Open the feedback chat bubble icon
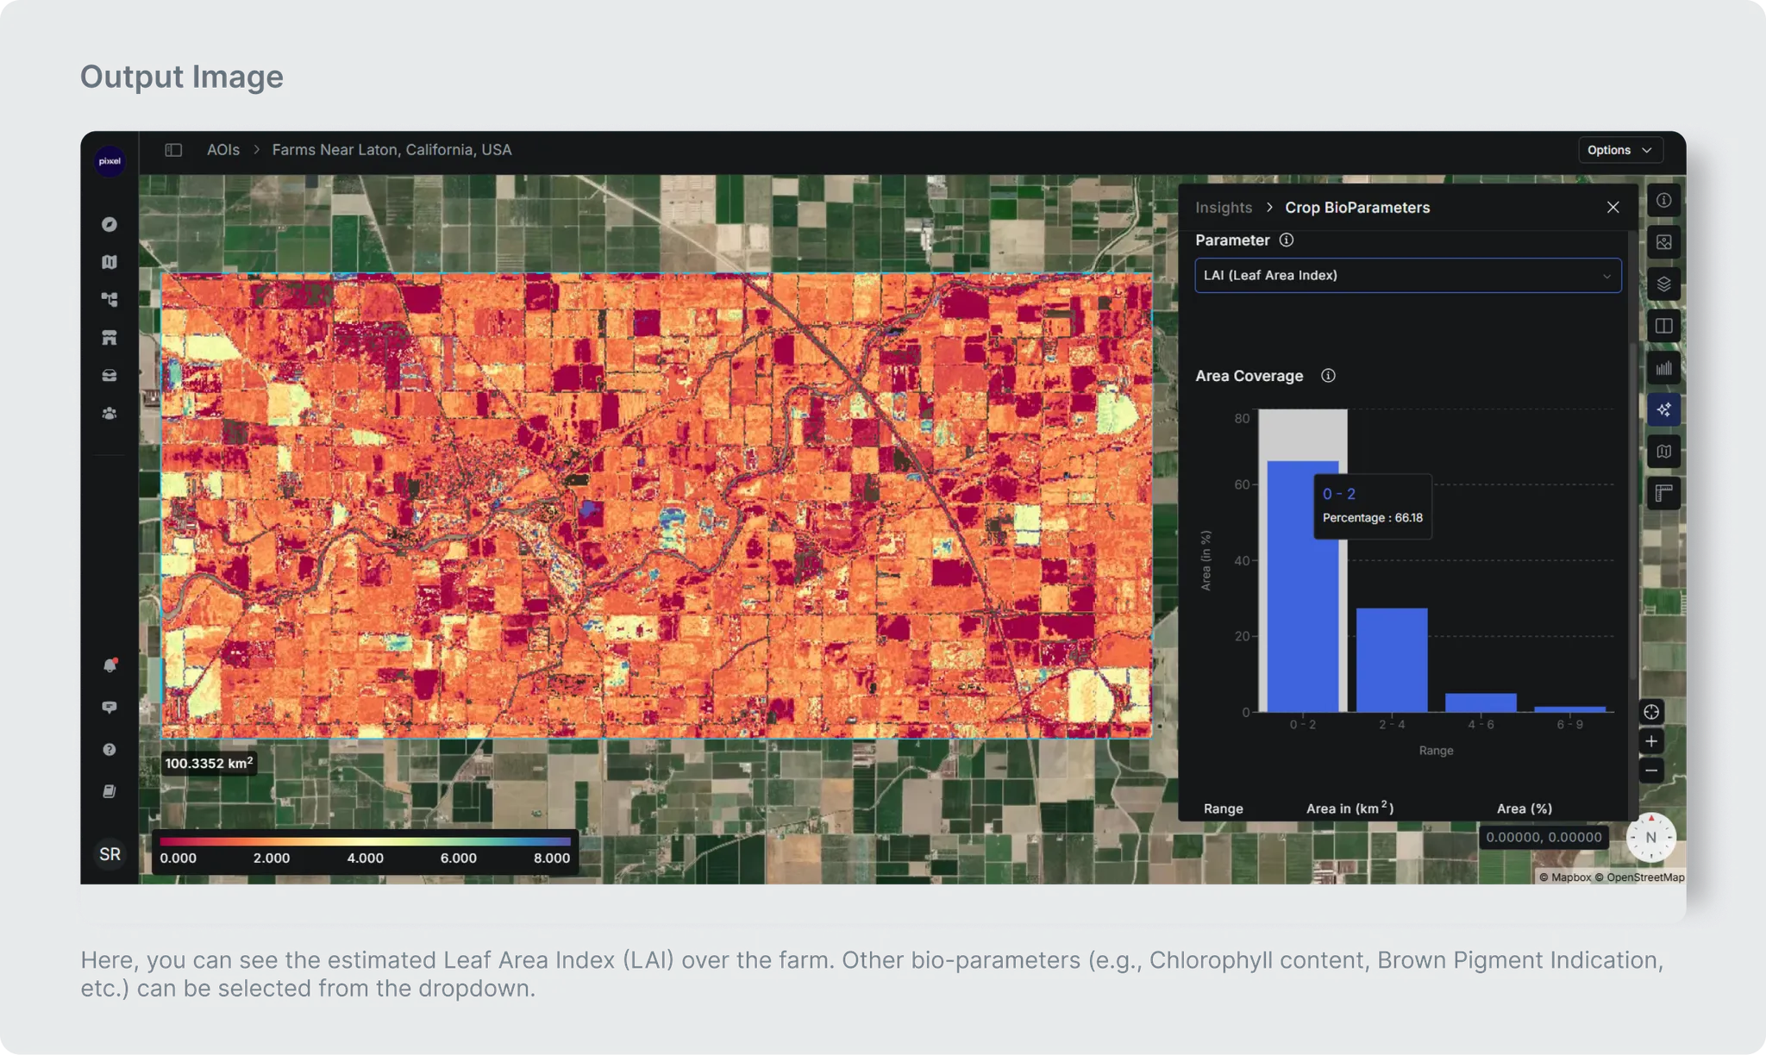1766x1055 pixels. (110, 708)
